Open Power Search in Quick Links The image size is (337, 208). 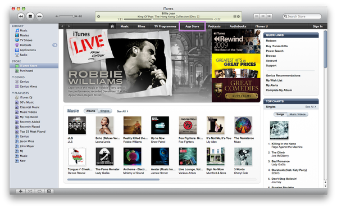pos(275,51)
